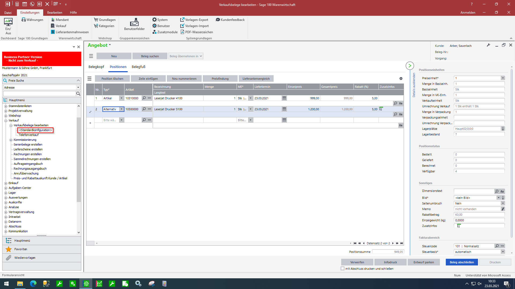Open Typ dropdown for Alternativ row
This screenshot has width=515, height=289.
122,109
